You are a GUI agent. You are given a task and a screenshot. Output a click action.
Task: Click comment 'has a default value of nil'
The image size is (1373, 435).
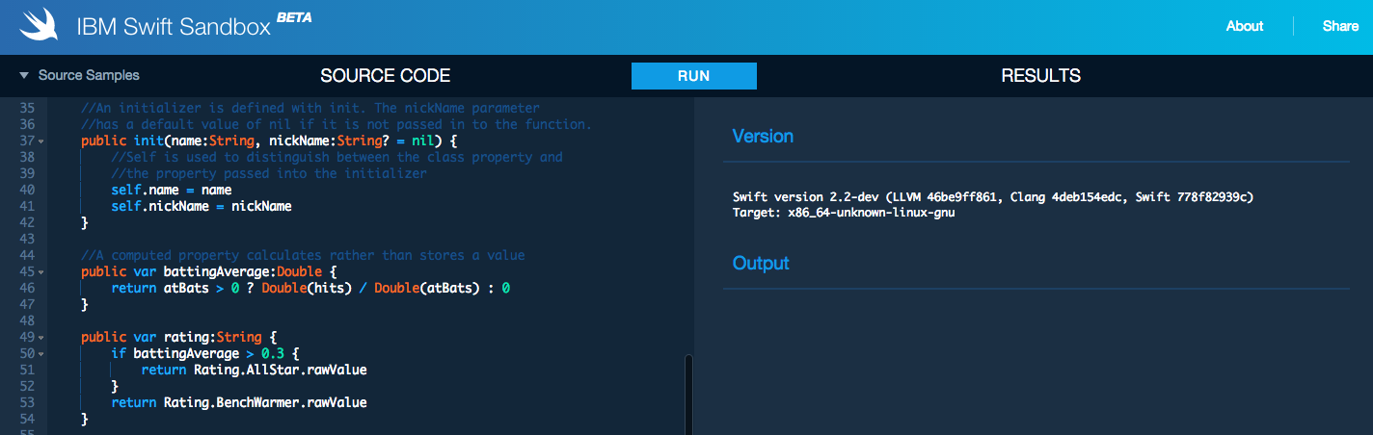[x=337, y=124]
